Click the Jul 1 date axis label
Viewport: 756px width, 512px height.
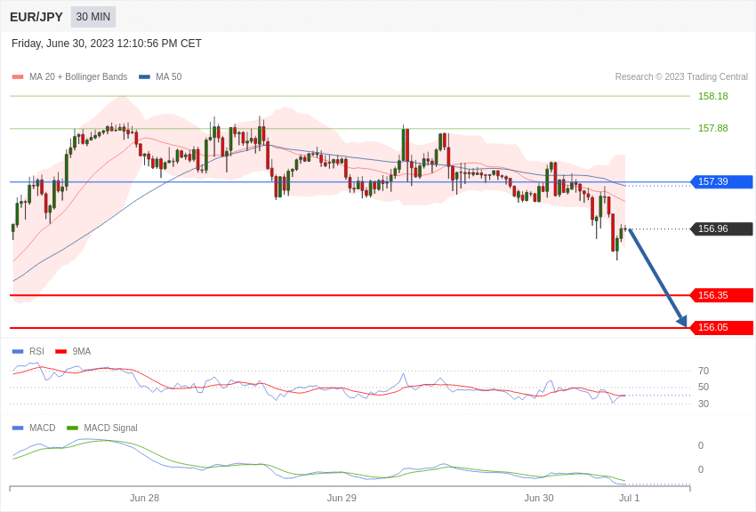pyautogui.click(x=629, y=498)
